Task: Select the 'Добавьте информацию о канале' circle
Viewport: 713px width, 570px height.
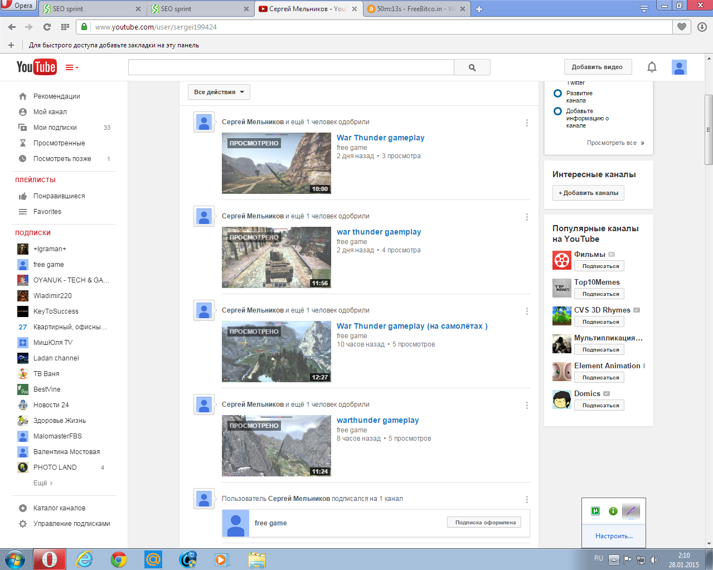Action: coord(557,111)
